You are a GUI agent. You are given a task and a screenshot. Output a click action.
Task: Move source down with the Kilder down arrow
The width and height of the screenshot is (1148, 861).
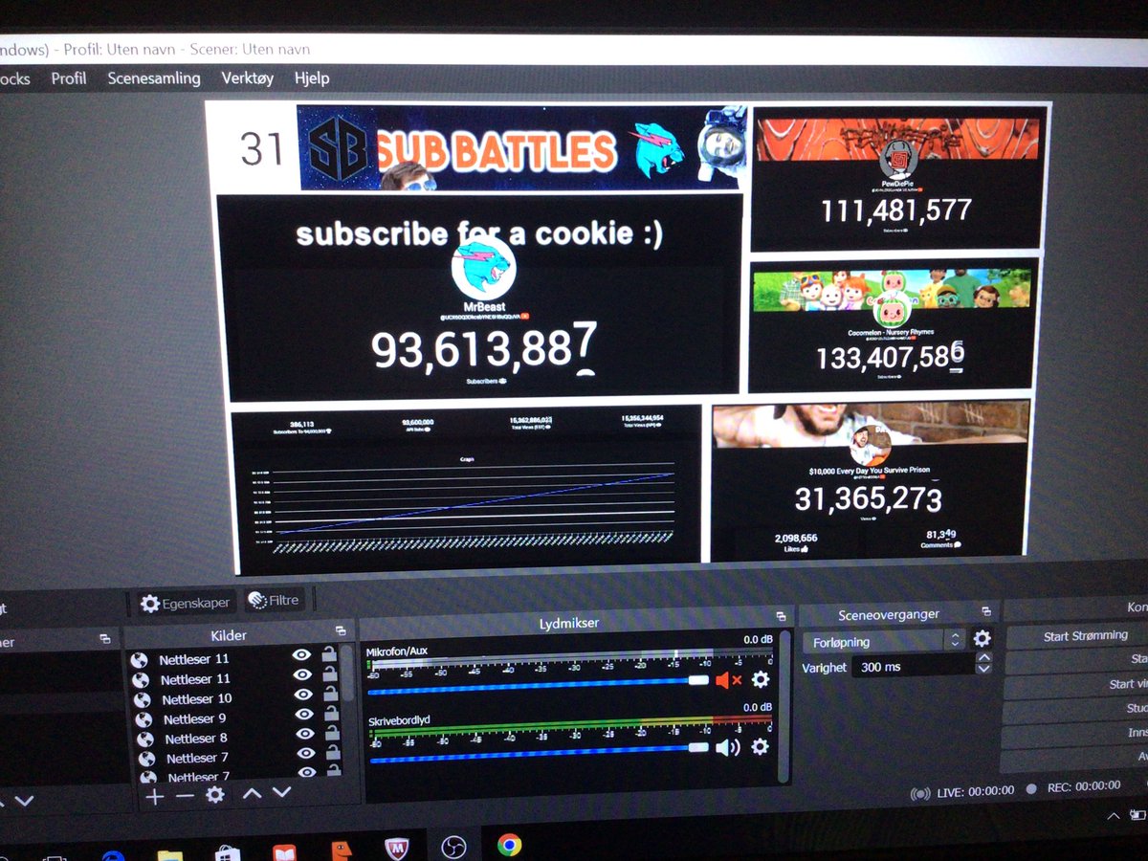[x=281, y=792]
